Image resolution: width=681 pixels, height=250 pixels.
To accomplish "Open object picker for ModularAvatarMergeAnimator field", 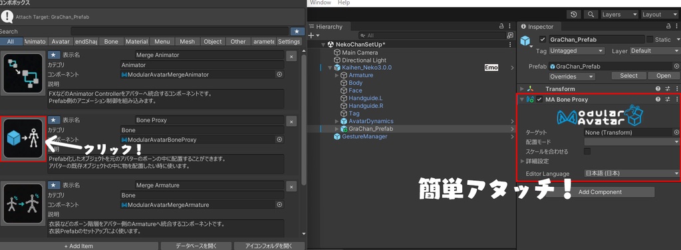I will click(280, 74).
